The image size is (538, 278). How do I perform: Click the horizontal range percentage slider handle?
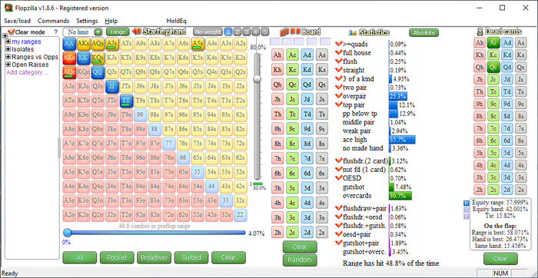coord(68,233)
